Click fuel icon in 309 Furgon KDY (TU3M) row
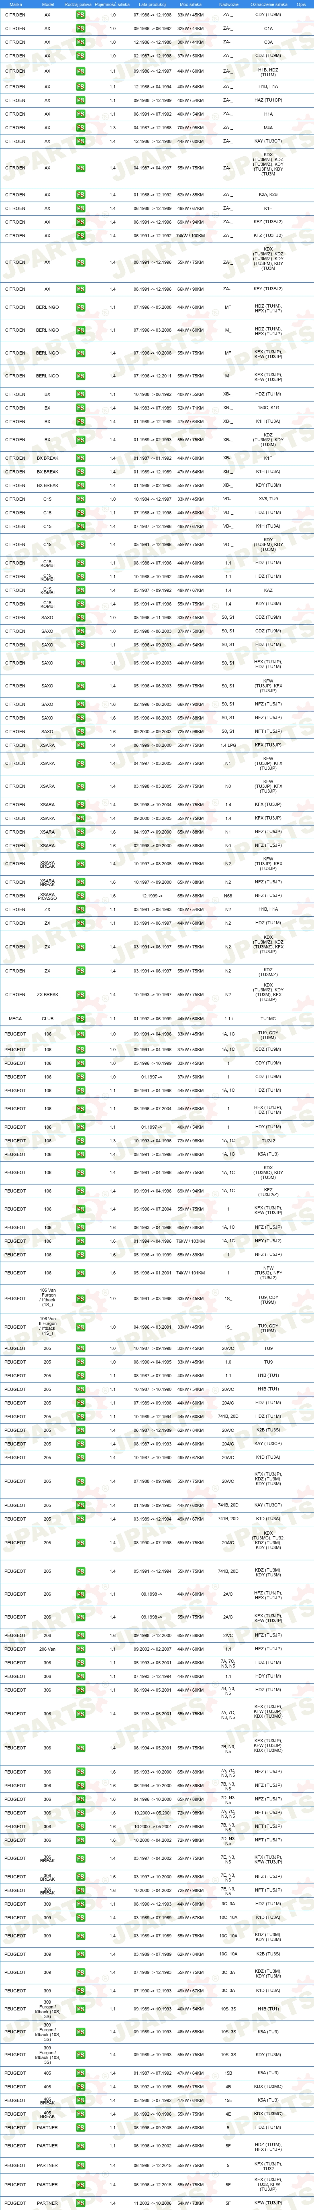The height and width of the screenshot is (2210, 314). (x=81, y=2055)
